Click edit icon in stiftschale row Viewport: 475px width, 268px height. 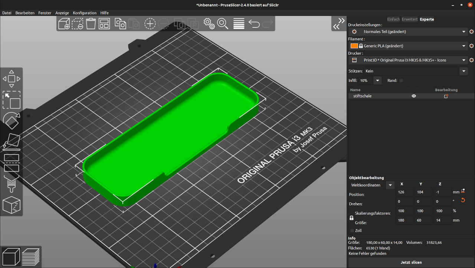(446, 96)
